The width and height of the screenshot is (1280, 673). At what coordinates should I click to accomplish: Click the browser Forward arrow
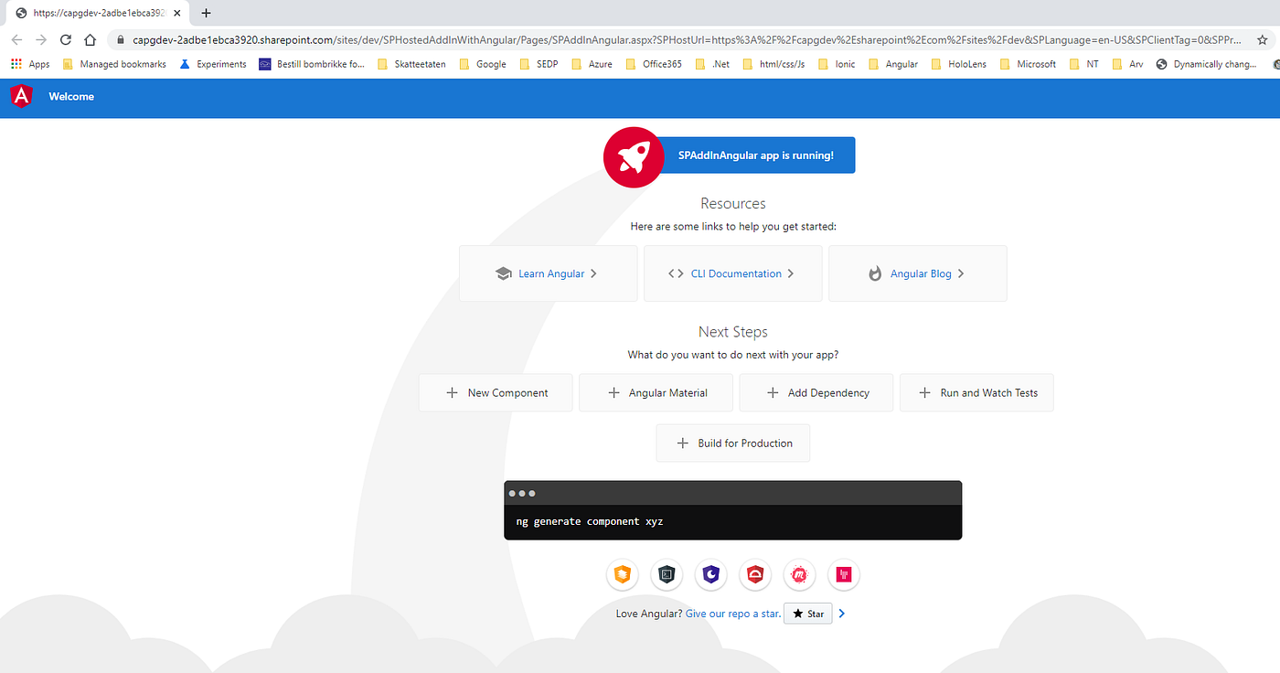click(41, 40)
